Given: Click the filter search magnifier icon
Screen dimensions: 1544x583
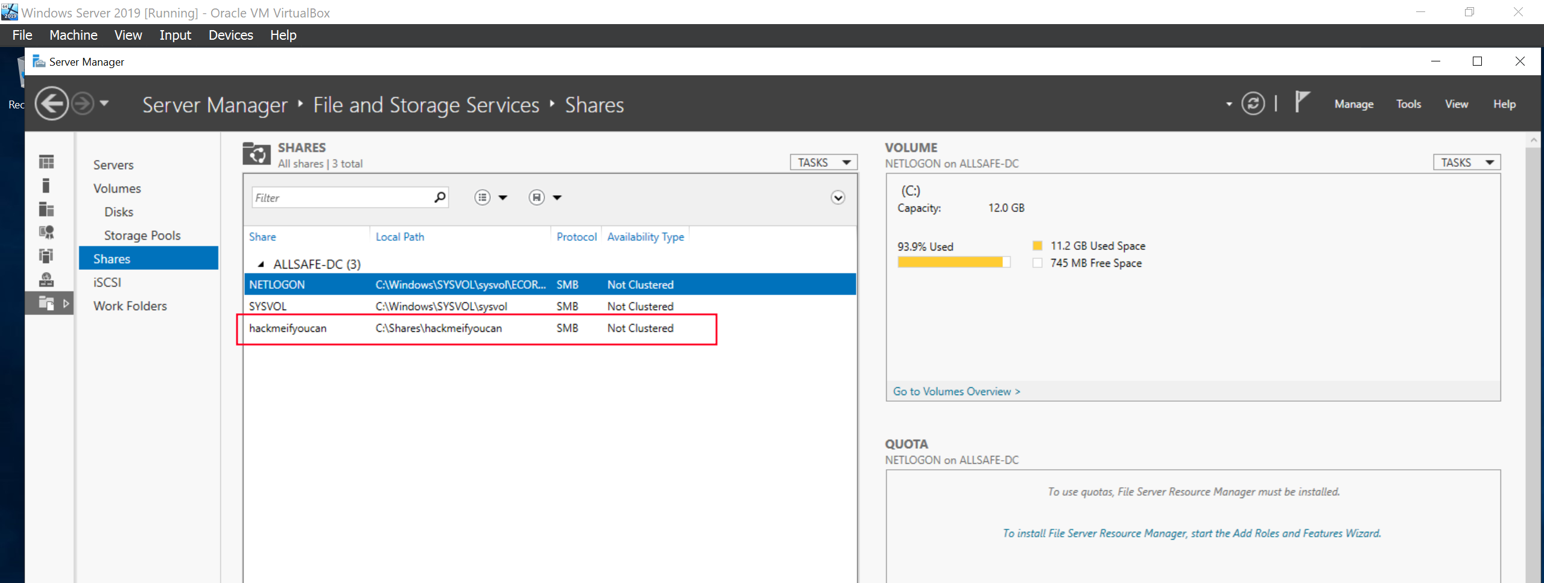Looking at the screenshot, I should click(x=440, y=197).
